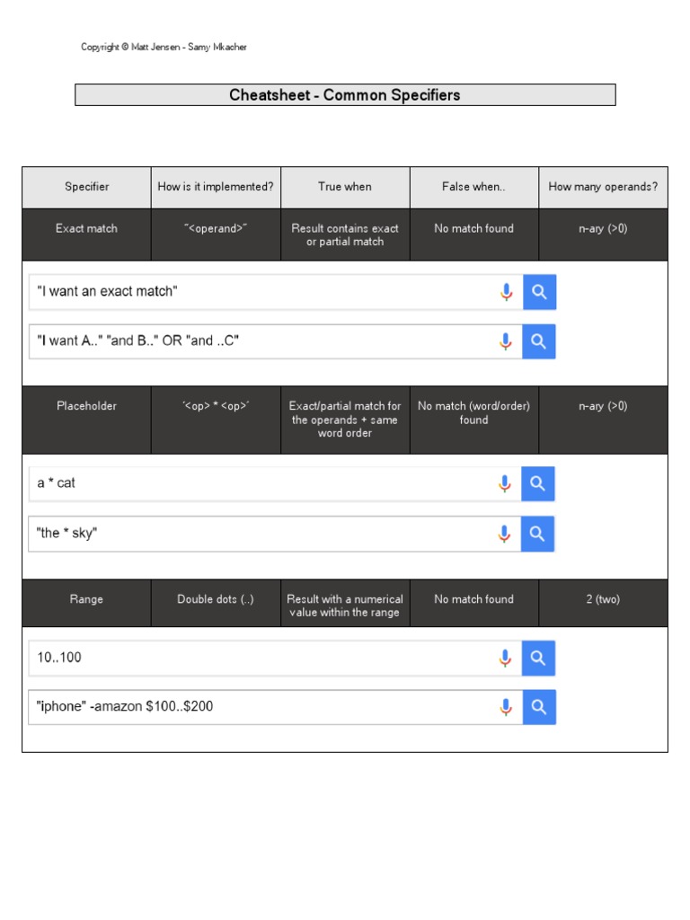Click microphone icon in iphone -amazon search bar
This screenshot has height=920, width=690.
pyautogui.click(x=505, y=707)
